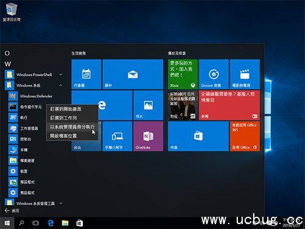Image resolution: width=305 pixels, height=229 pixels.
Task: Open the 行事曆 calendar tile
Action: tap(87, 75)
